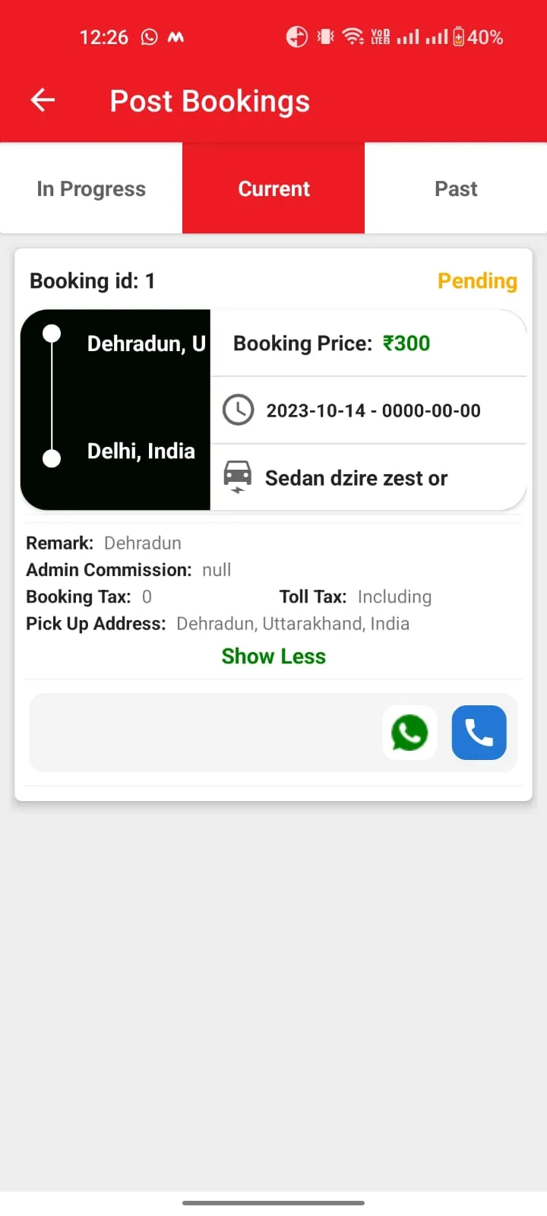Tap the Sedan dzire zest vehicle row

coord(368,477)
